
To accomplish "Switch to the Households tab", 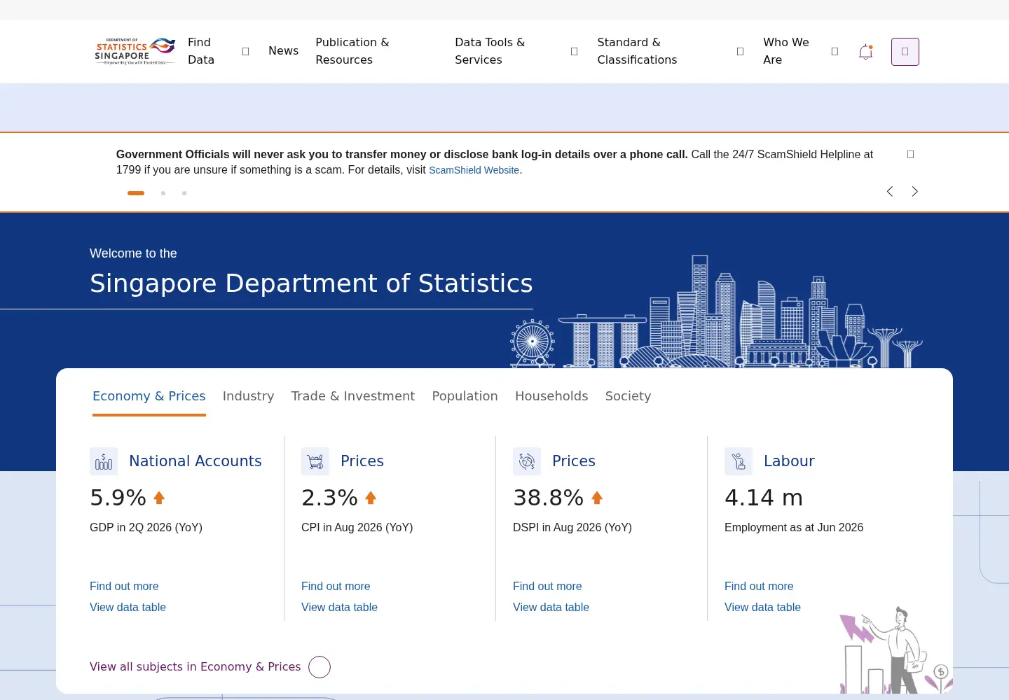I will pyautogui.click(x=551, y=396).
